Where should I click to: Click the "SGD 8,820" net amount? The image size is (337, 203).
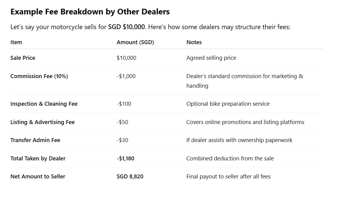[x=130, y=177]
